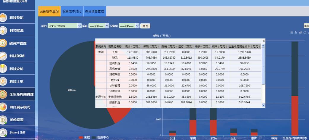The height and width of the screenshot is (140, 309).
Task: Select the VRV空调 row name cell
Action: tap(115, 86)
